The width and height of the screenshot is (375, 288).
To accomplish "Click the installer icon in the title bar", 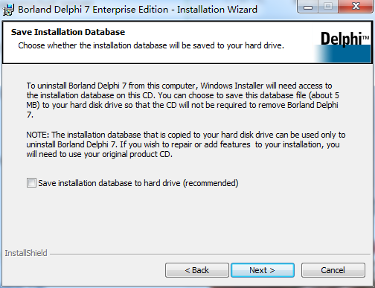I will [x=9, y=10].
